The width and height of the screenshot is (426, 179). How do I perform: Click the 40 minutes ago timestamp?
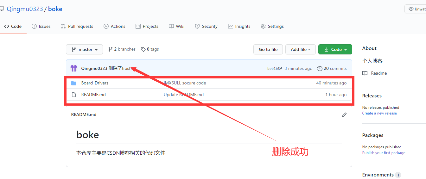click(x=331, y=83)
